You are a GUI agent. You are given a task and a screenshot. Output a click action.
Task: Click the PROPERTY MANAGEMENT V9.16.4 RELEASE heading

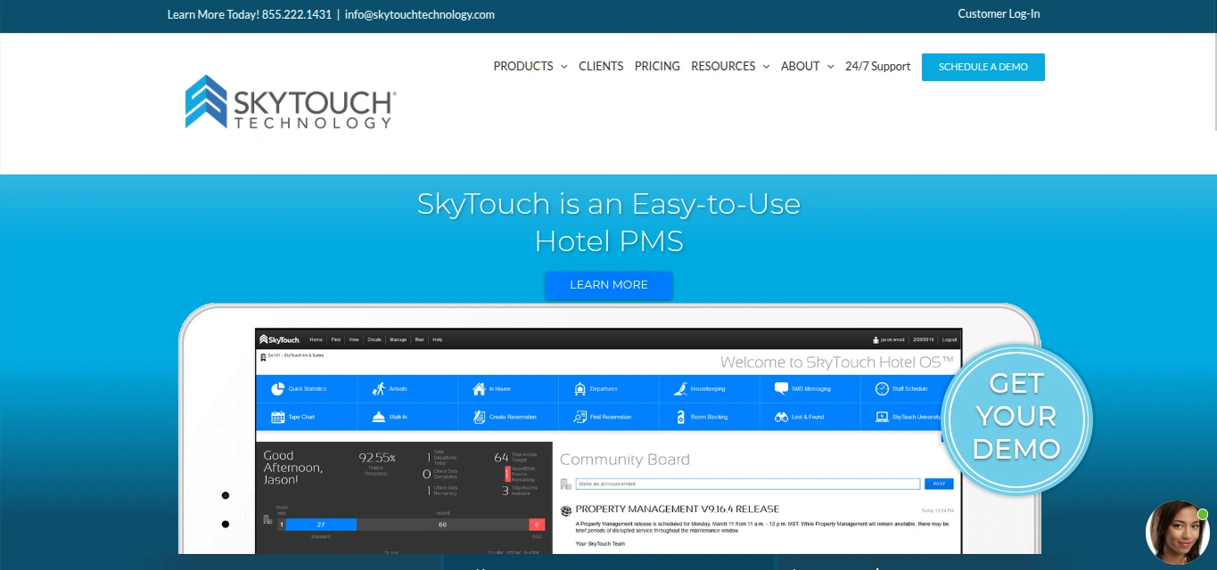(678, 509)
